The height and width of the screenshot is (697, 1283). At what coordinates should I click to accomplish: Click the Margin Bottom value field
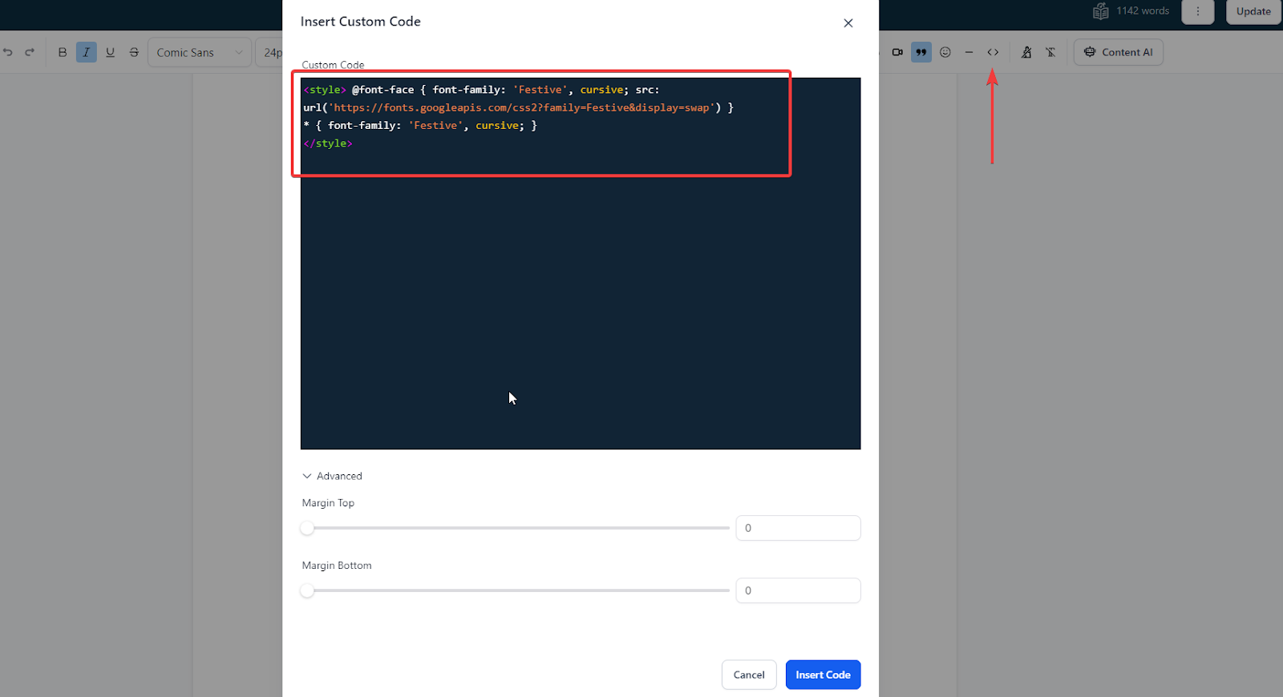point(797,590)
